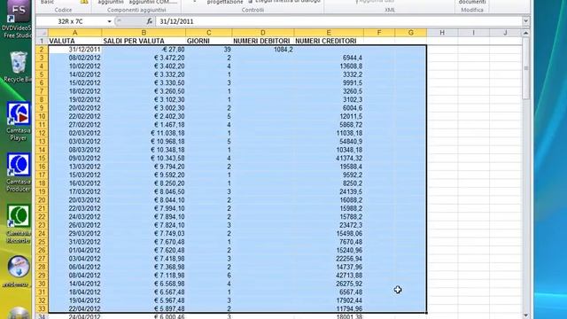This screenshot has width=567, height=319.
Task: Click the Name Box showing 32R x 7C
Action: [72, 21]
